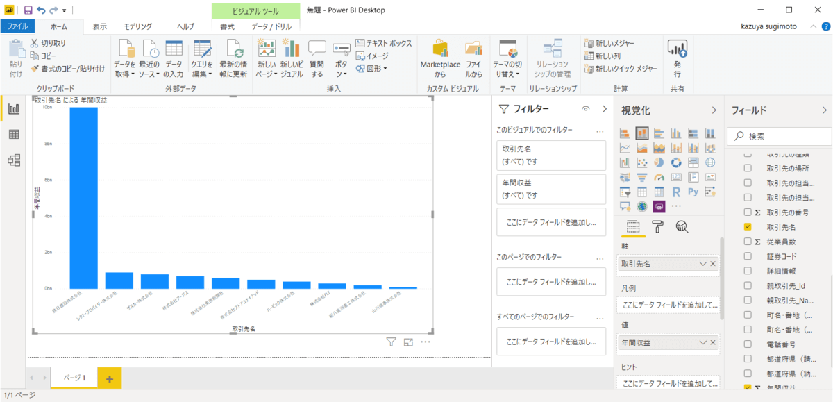
Task: Switch to Data view in left sidebar
Action: click(x=14, y=135)
